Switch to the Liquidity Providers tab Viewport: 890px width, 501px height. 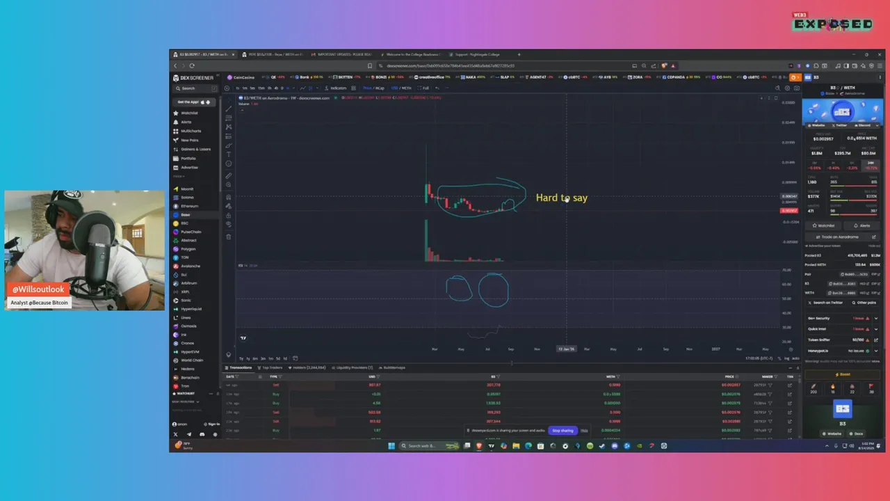[352, 367]
